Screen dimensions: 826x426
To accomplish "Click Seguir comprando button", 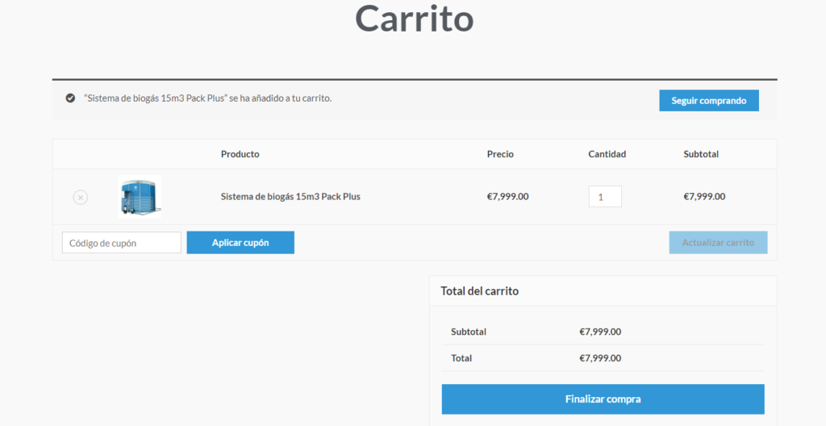I will pos(708,100).
